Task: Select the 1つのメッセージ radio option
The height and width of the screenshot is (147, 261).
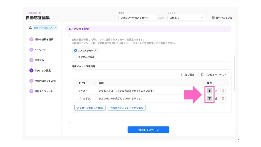Action: click(x=76, y=51)
